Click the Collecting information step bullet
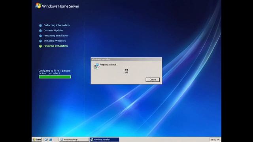Image resolution: width=253 pixels, height=142 pixels. click(x=40, y=25)
